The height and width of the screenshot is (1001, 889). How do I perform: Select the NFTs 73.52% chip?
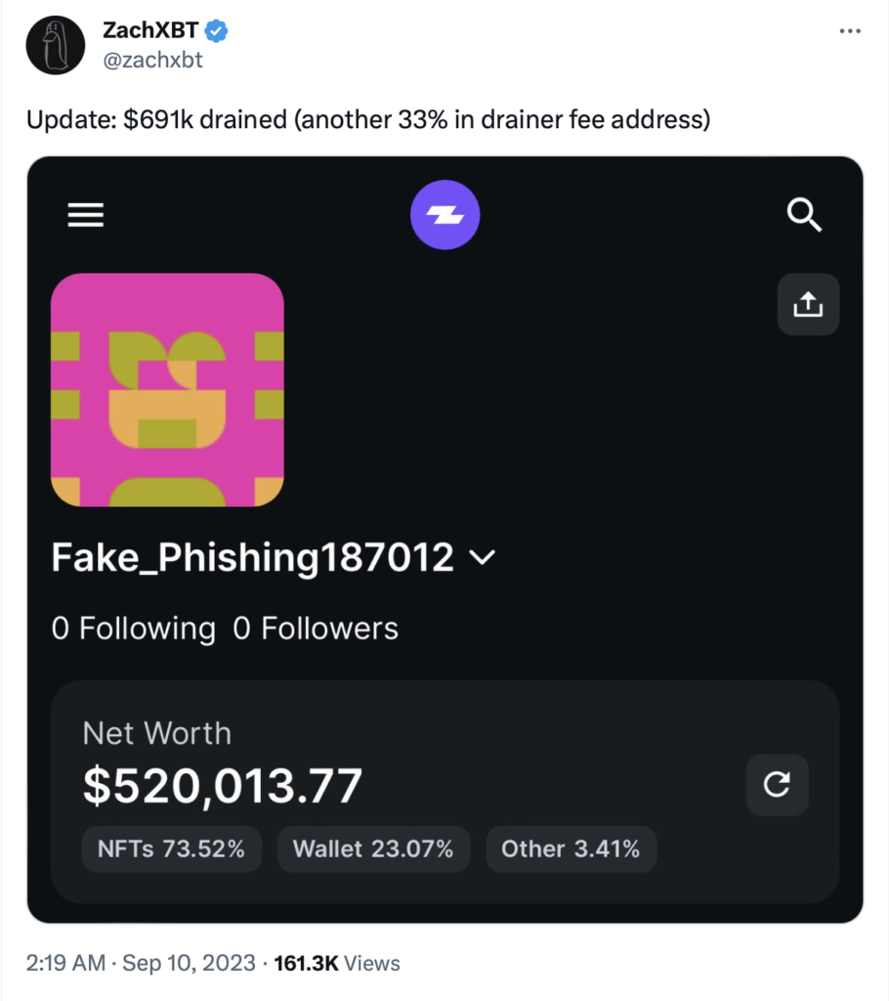click(171, 849)
